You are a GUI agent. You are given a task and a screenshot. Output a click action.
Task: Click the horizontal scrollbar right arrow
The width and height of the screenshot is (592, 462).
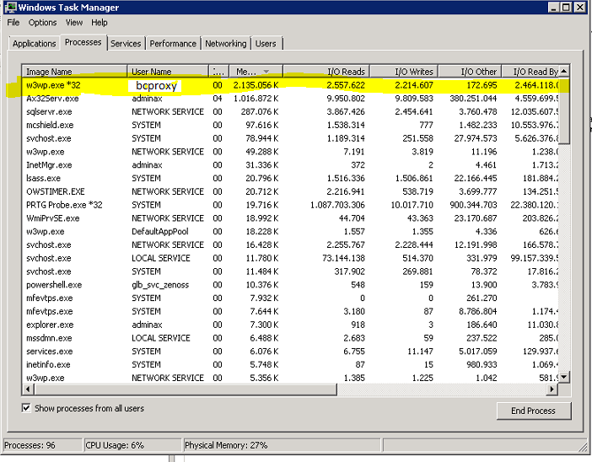coord(552,389)
